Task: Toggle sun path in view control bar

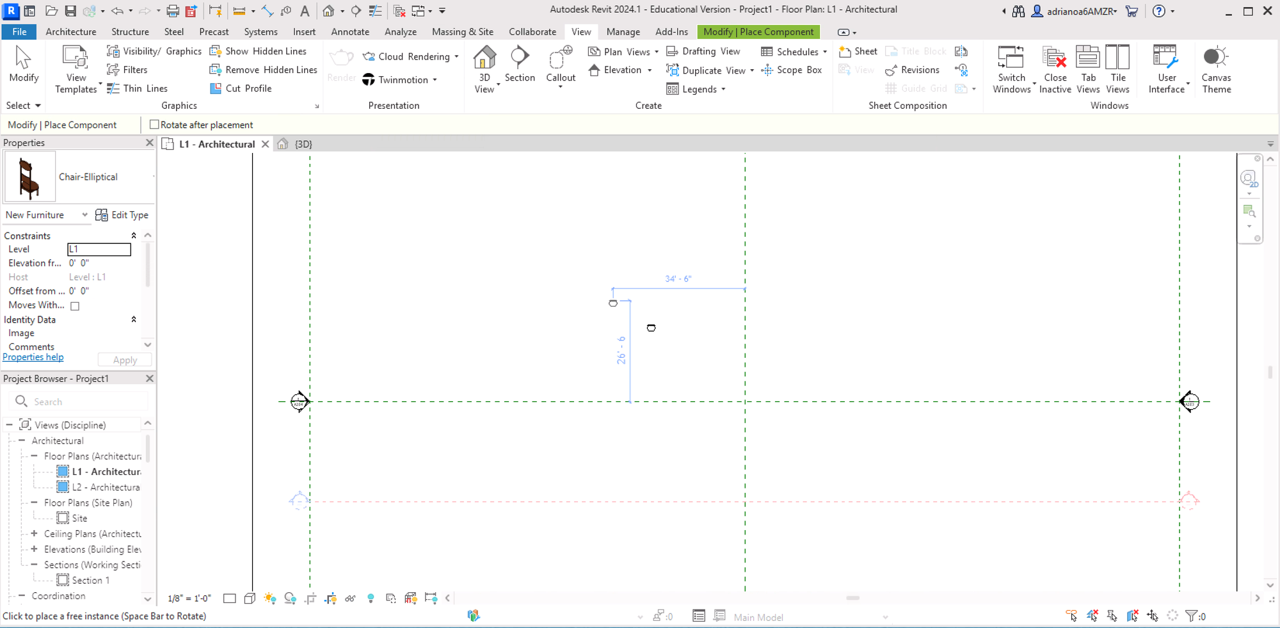Action: 270,599
